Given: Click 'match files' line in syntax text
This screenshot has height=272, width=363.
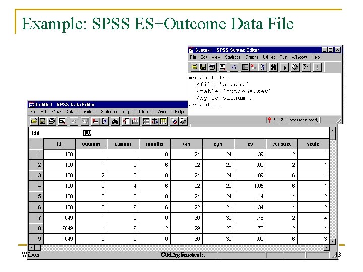Looking at the screenshot, I should pyautogui.click(x=209, y=78).
